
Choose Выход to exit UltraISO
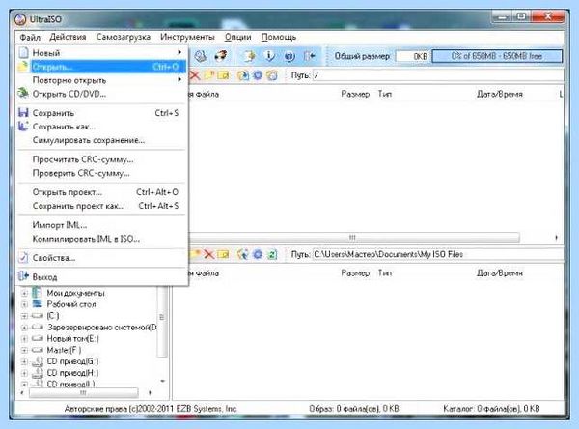coord(101,277)
